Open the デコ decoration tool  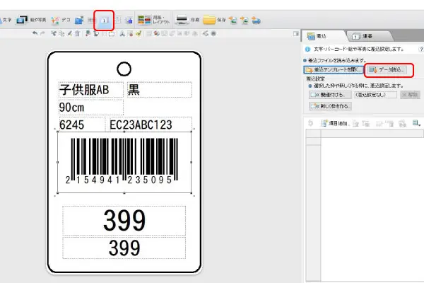pos(61,20)
